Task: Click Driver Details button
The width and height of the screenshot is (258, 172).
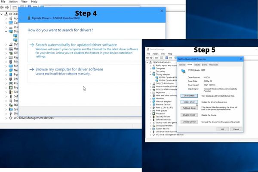Action: click(189, 95)
